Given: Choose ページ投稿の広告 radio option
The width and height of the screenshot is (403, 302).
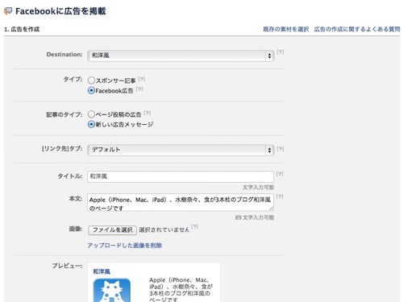Looking at the screenshot, I should [91, 114].
